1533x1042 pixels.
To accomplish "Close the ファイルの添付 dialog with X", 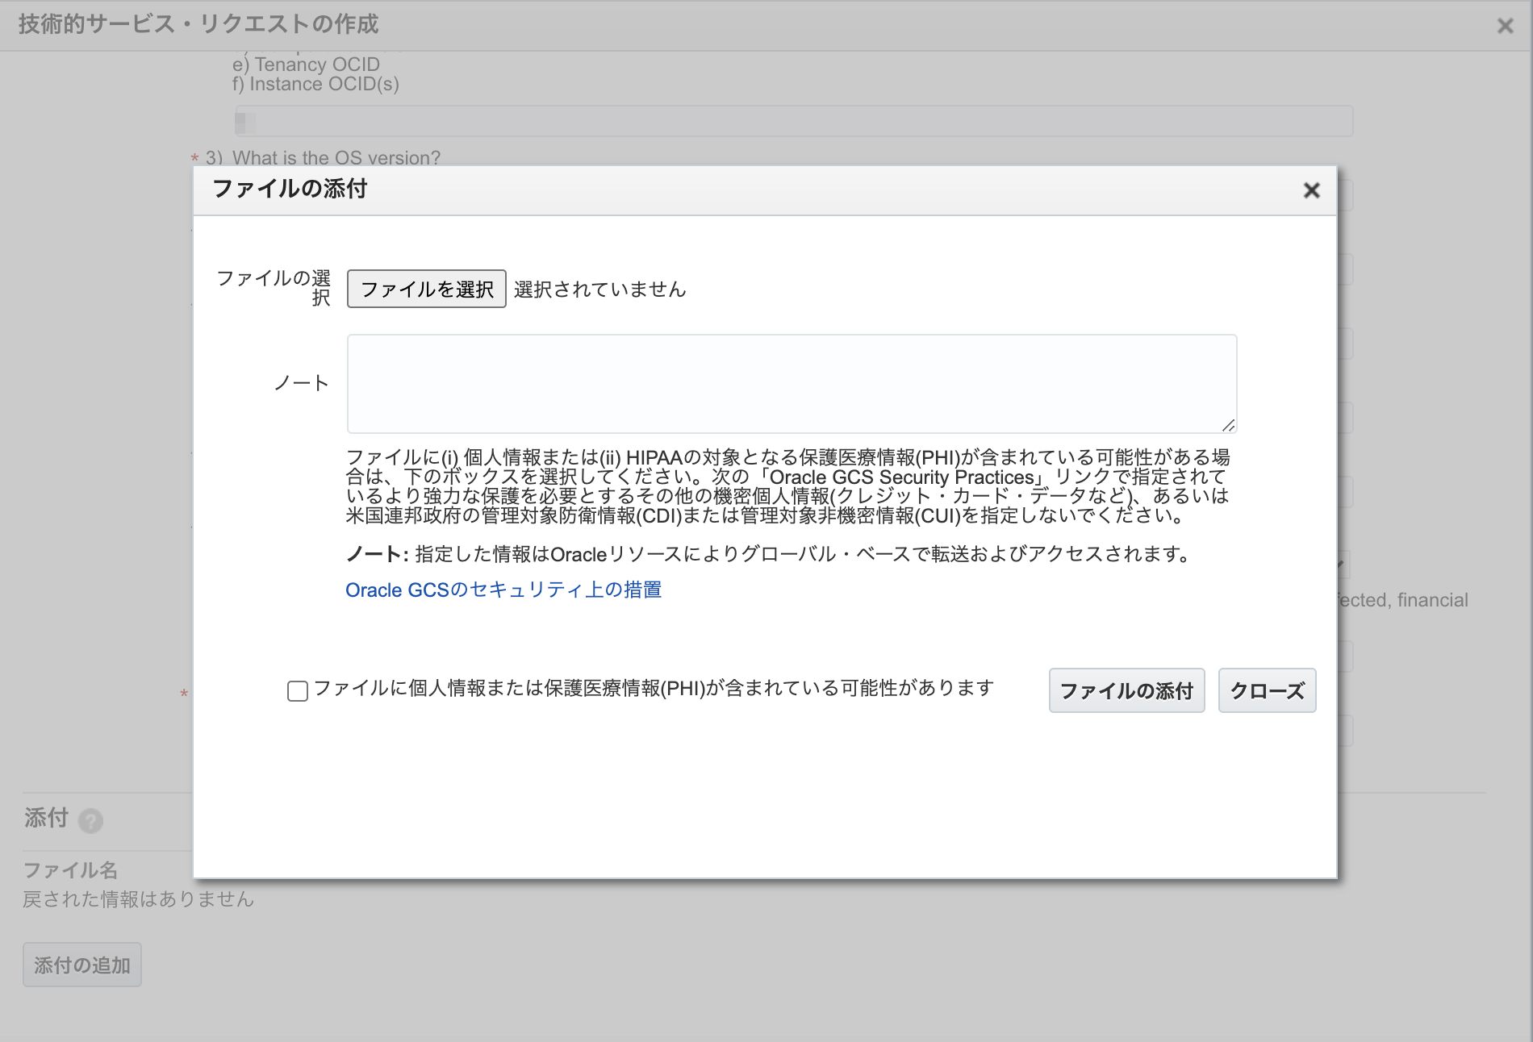I will [1311, 190].
